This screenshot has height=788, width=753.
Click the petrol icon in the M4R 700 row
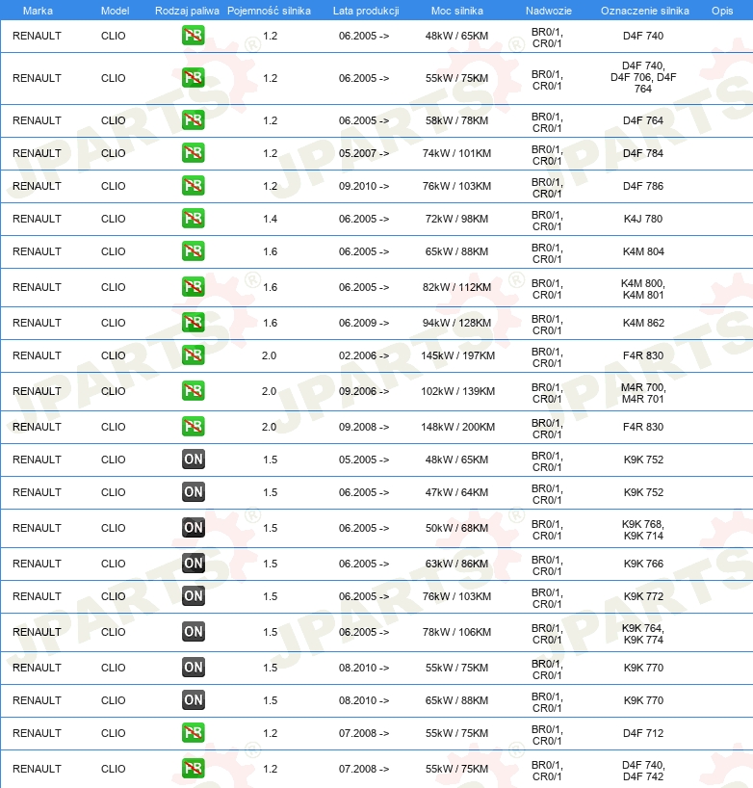(193, 390)
